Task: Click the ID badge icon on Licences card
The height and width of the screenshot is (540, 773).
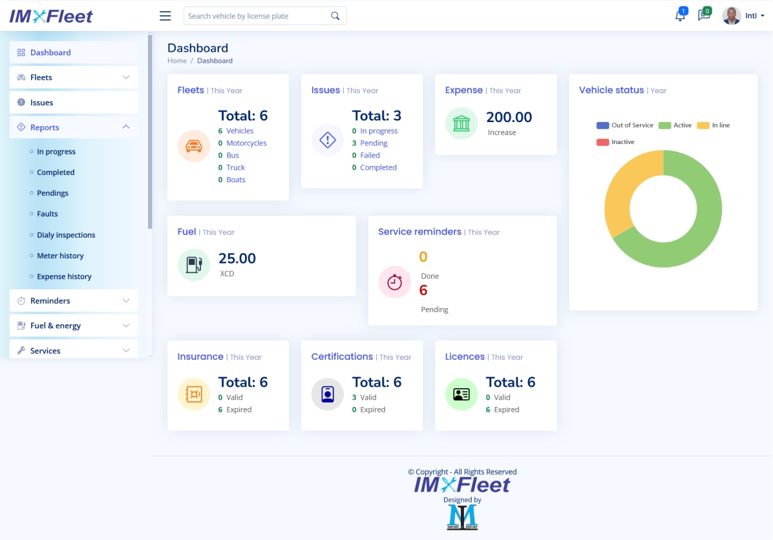Action: (x=461, y=394)
